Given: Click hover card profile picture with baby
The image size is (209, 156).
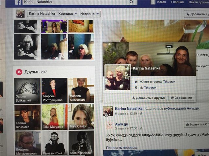Looking at the screenshot, I should [x=118, y=77].
